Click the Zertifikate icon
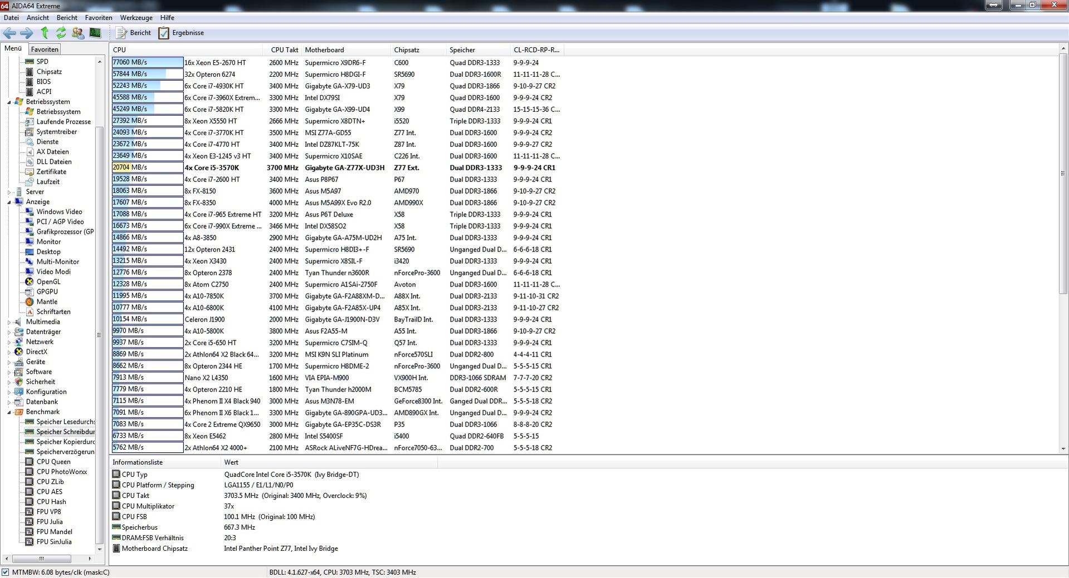Screen dimensions: 1069x578 pos(30,172)
